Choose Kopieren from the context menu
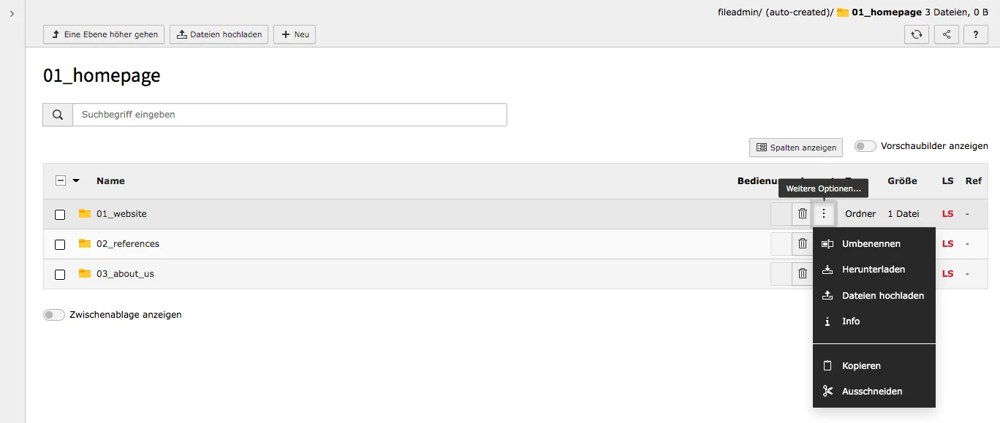The image size is (1000, 423). (x=860, y=365)
